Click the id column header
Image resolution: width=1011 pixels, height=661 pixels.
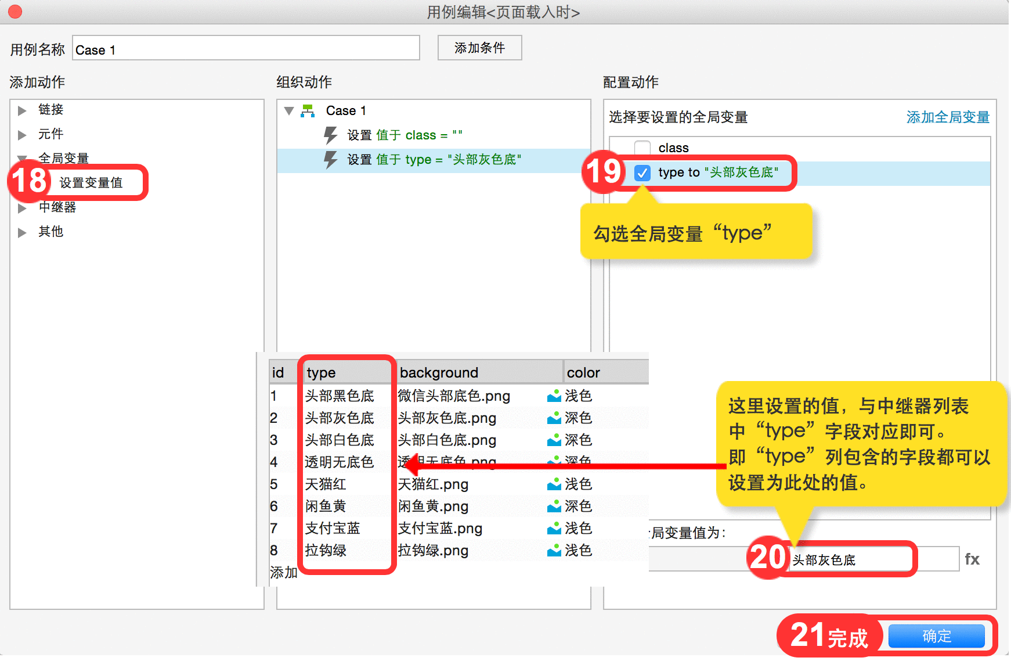283,372
